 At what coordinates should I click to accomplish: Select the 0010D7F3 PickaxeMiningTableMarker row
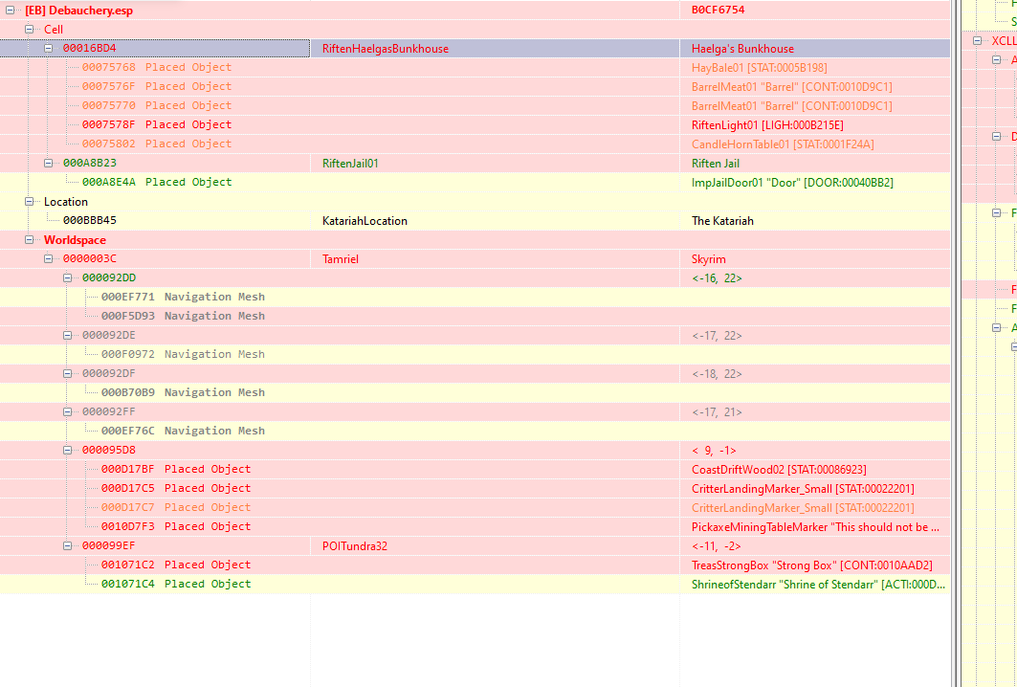(475, 527)
